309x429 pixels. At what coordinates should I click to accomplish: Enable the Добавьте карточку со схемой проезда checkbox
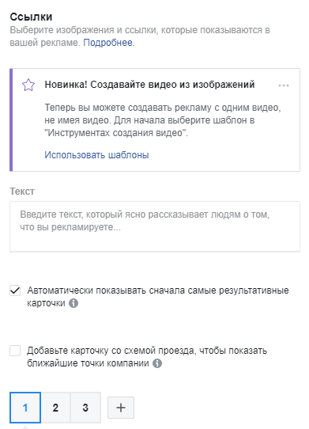[x=15, y=351]
